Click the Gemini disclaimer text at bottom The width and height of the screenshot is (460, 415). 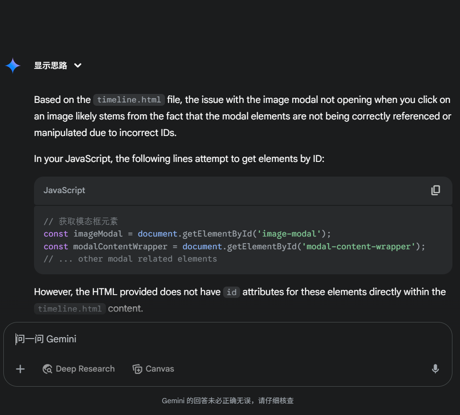point(228,400)
